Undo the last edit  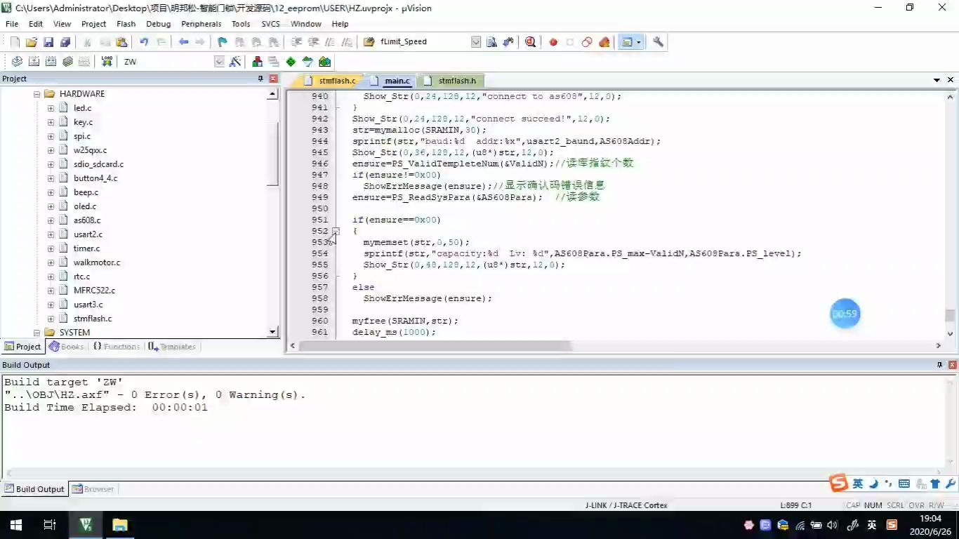tap(144, 42)
